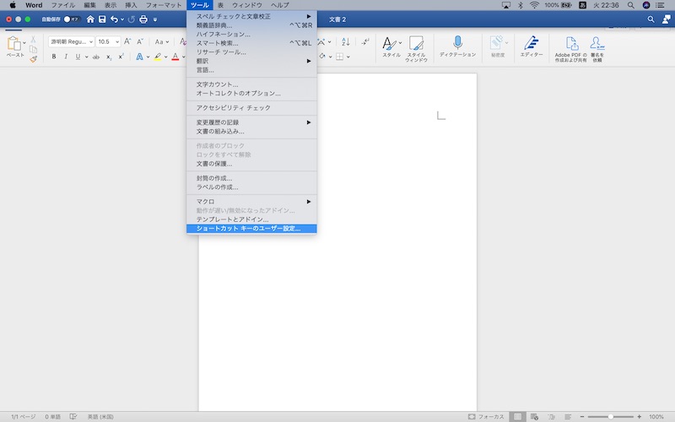Choose 封筒の作成... menu item
This screenshot has height=422, width=675.
tap(251, 178)
